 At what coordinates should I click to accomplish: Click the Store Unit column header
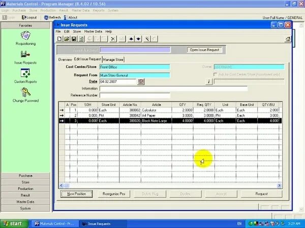tap(109, 105)
